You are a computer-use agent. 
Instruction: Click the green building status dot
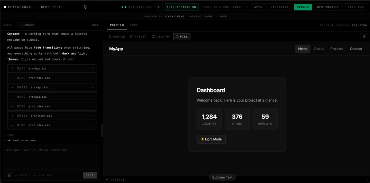[x=122, y=7]
